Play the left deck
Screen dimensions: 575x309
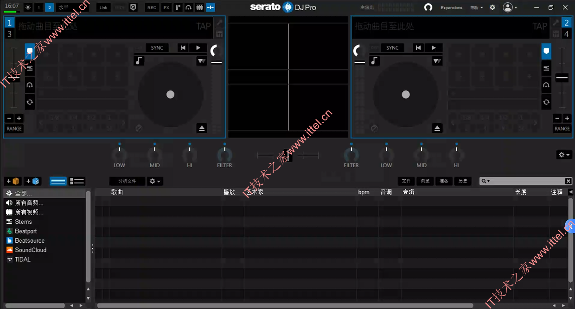[x=198, y=48]
